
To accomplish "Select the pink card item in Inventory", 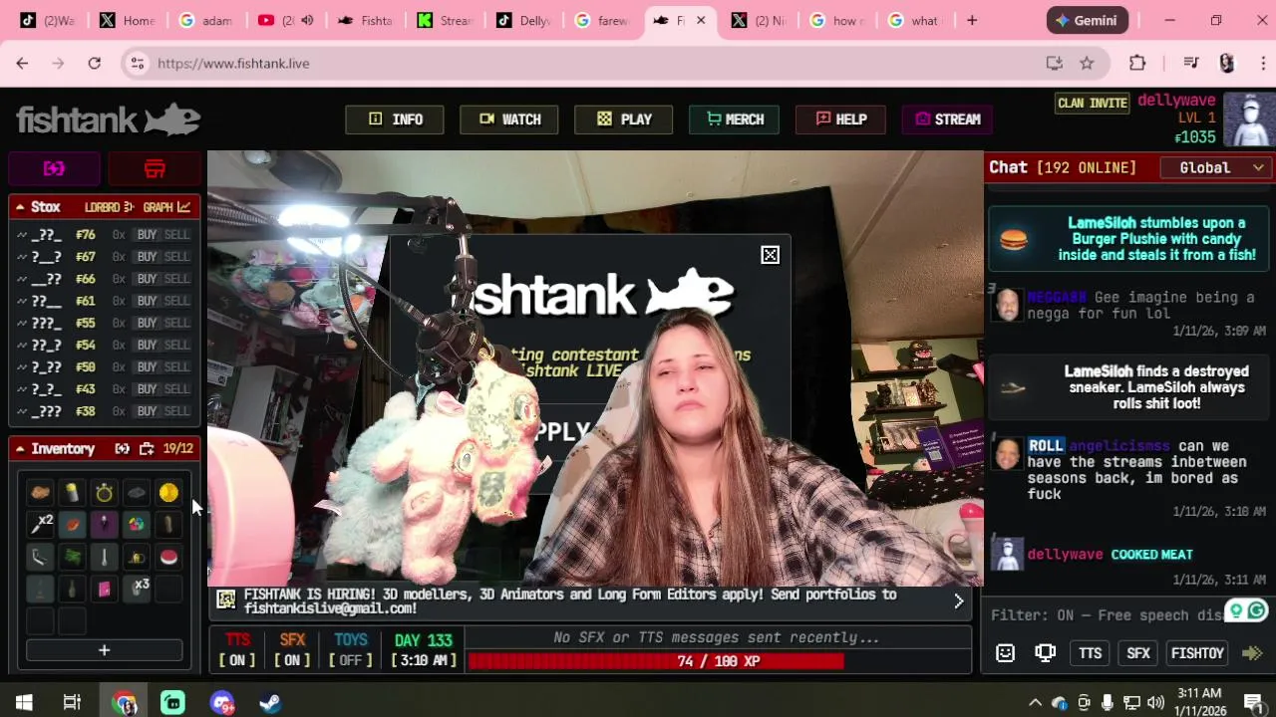I will [104, 590].
